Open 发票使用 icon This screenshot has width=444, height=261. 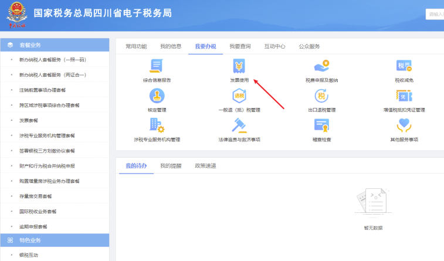(x=239, y=66)
